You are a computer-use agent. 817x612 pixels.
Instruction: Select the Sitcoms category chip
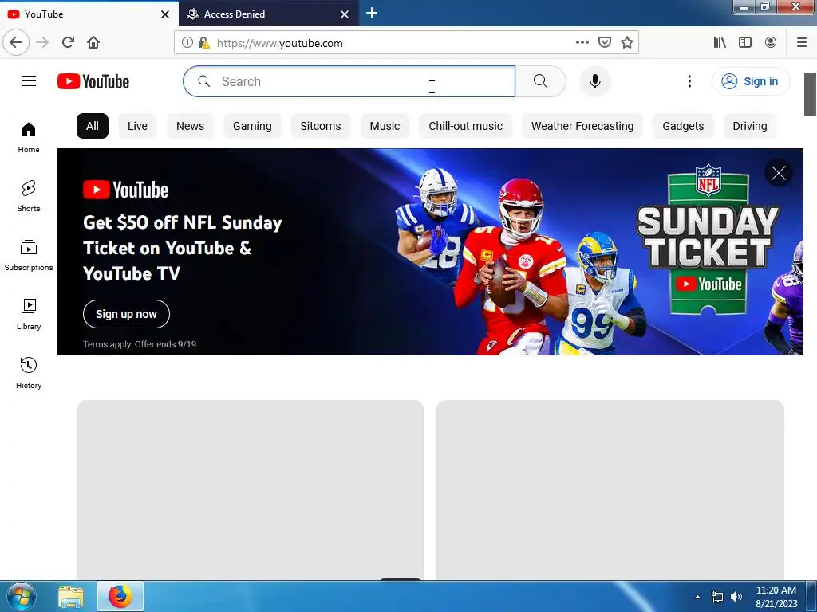tap(321, 126)
